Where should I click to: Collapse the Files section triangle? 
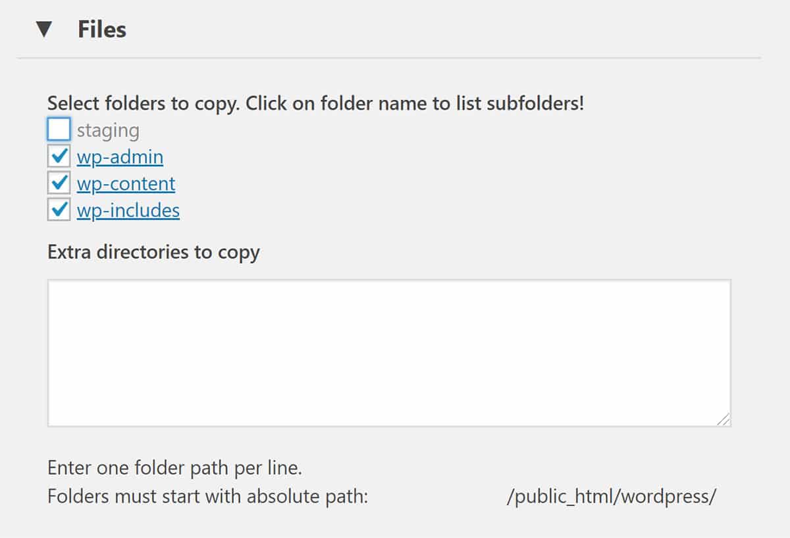pos(44,29)
